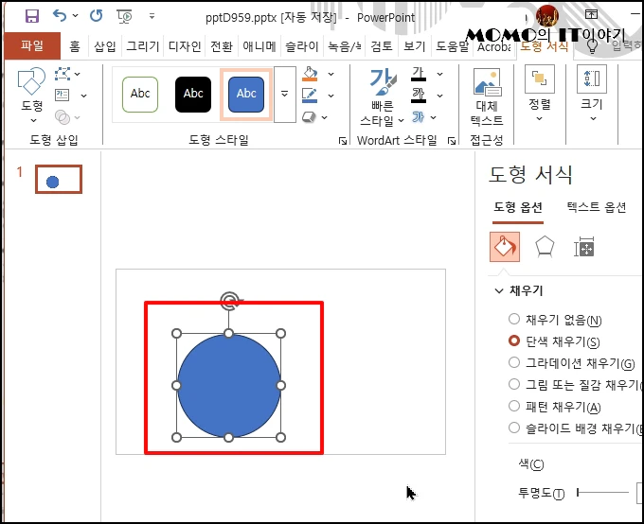This screenshot has width=644, height=524.
Task: Click the Shape Fill paint bucket
Action: 310,74
